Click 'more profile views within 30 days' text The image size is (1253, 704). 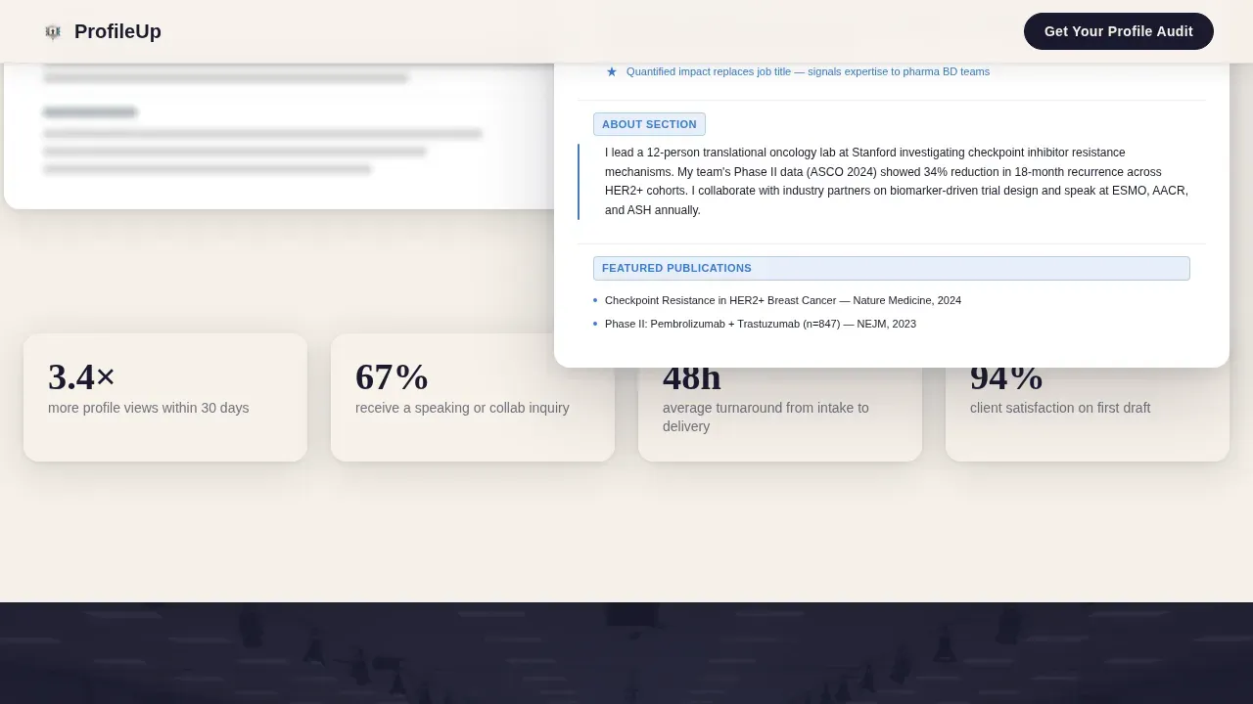(x=148, y=408)
